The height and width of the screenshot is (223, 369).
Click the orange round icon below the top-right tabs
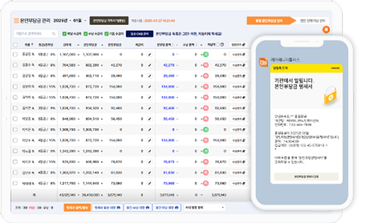pyautogui.click(x=326, y=30)
